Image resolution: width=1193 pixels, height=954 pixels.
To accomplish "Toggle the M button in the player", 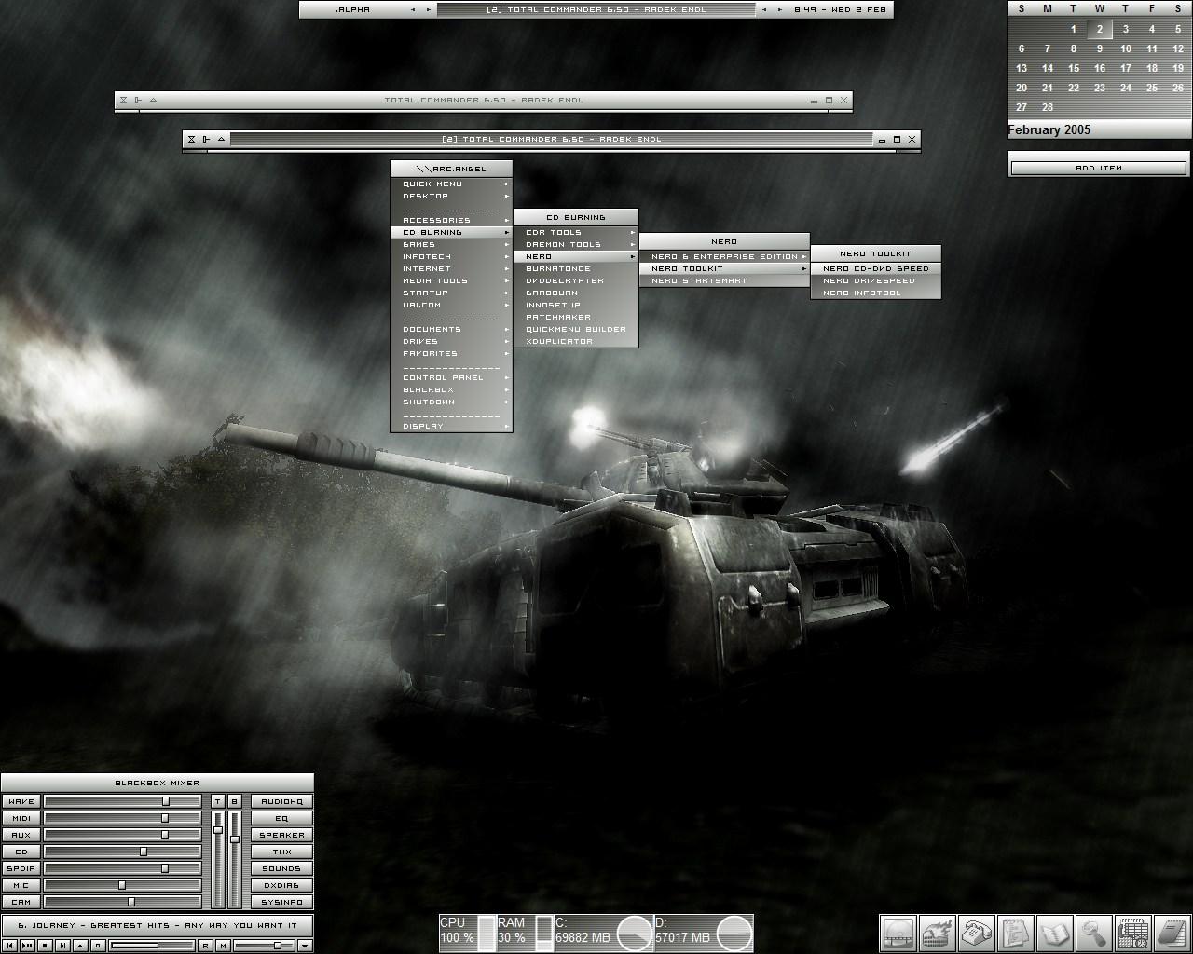I will tap(223, 946).
